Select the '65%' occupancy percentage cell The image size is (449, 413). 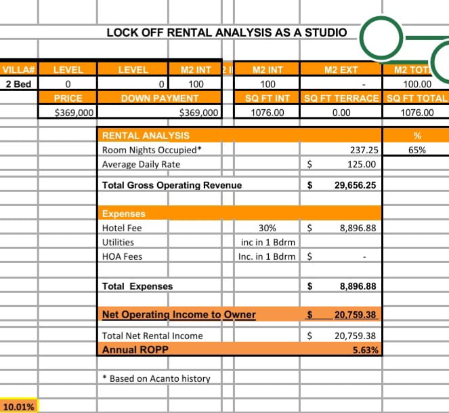[x=417, y=150]
